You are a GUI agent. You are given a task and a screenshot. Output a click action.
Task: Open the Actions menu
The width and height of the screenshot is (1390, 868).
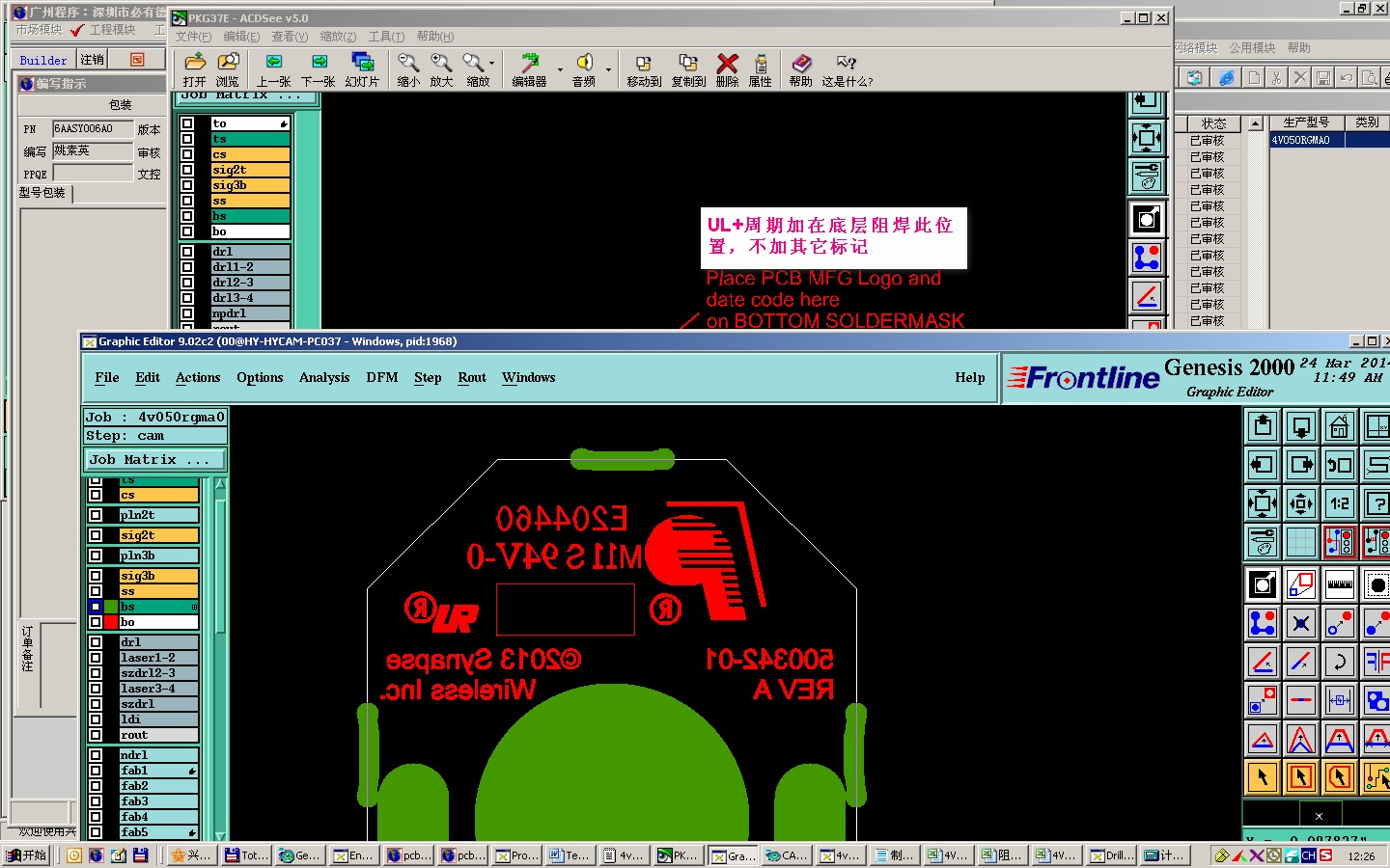(198, 378)
